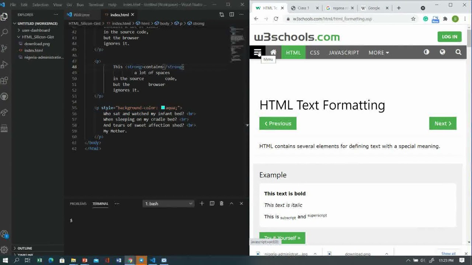This screenshot has height=265, width=472.
Task: Open the HTML section on w3schools
Action: [x=294, y=53]
